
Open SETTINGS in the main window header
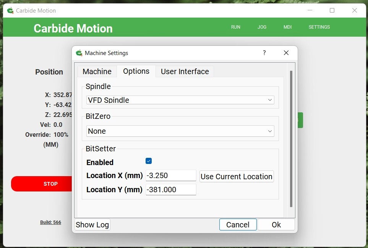click(x=319, y=27)
